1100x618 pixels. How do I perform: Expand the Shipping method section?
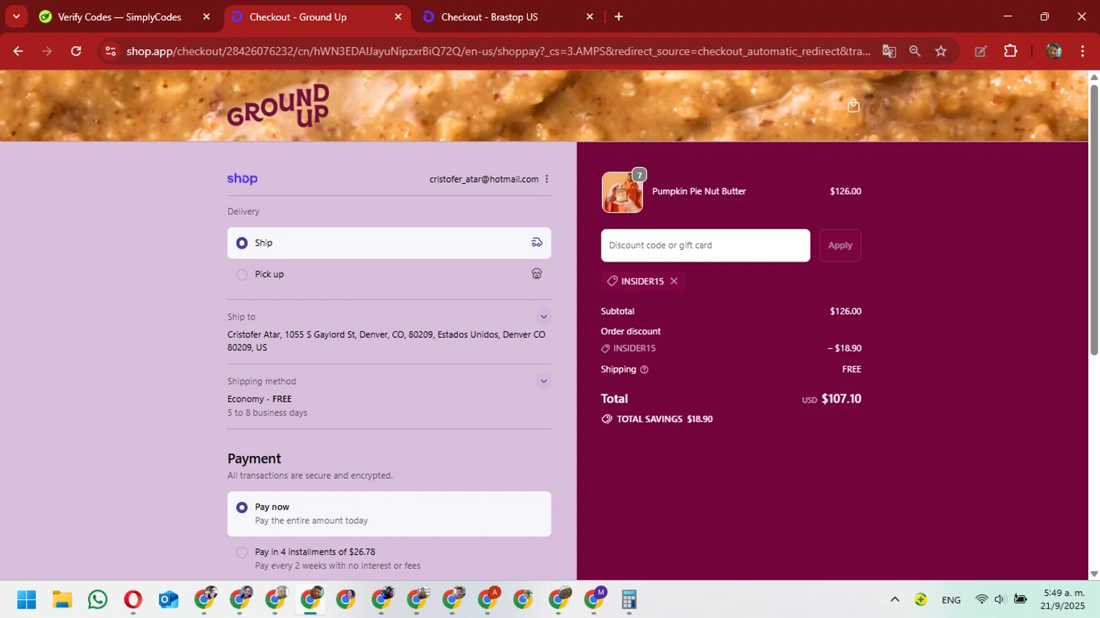[543, 381]
